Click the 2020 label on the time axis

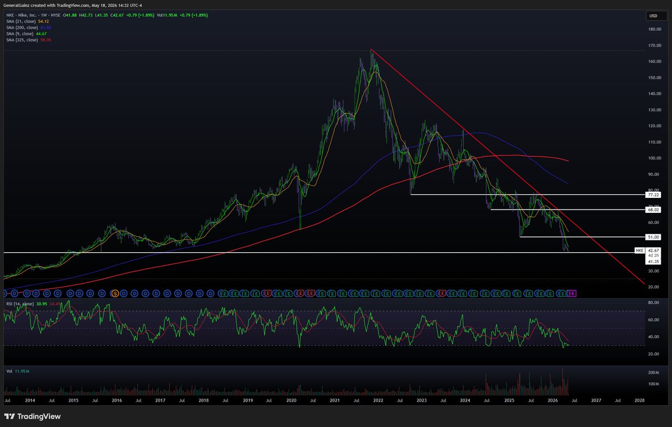(291, 401)
